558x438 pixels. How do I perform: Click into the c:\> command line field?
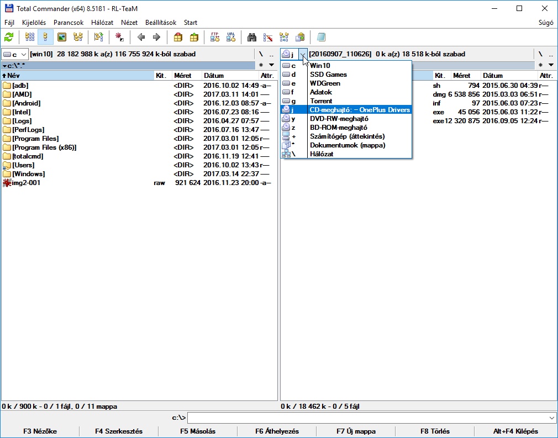tap(367, 418)
